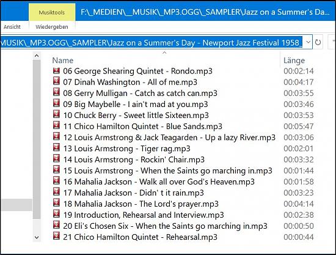Select 15 Louis Armstrong - When the Saints file

[x=167, y=171]
